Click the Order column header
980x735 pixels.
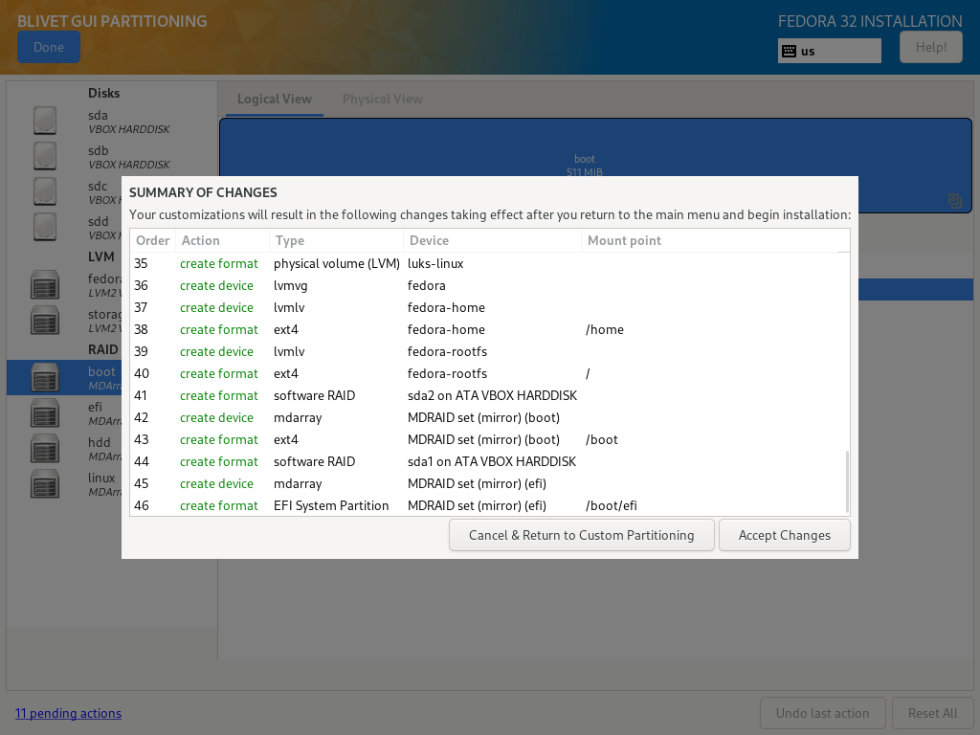[x=152, y=240]
